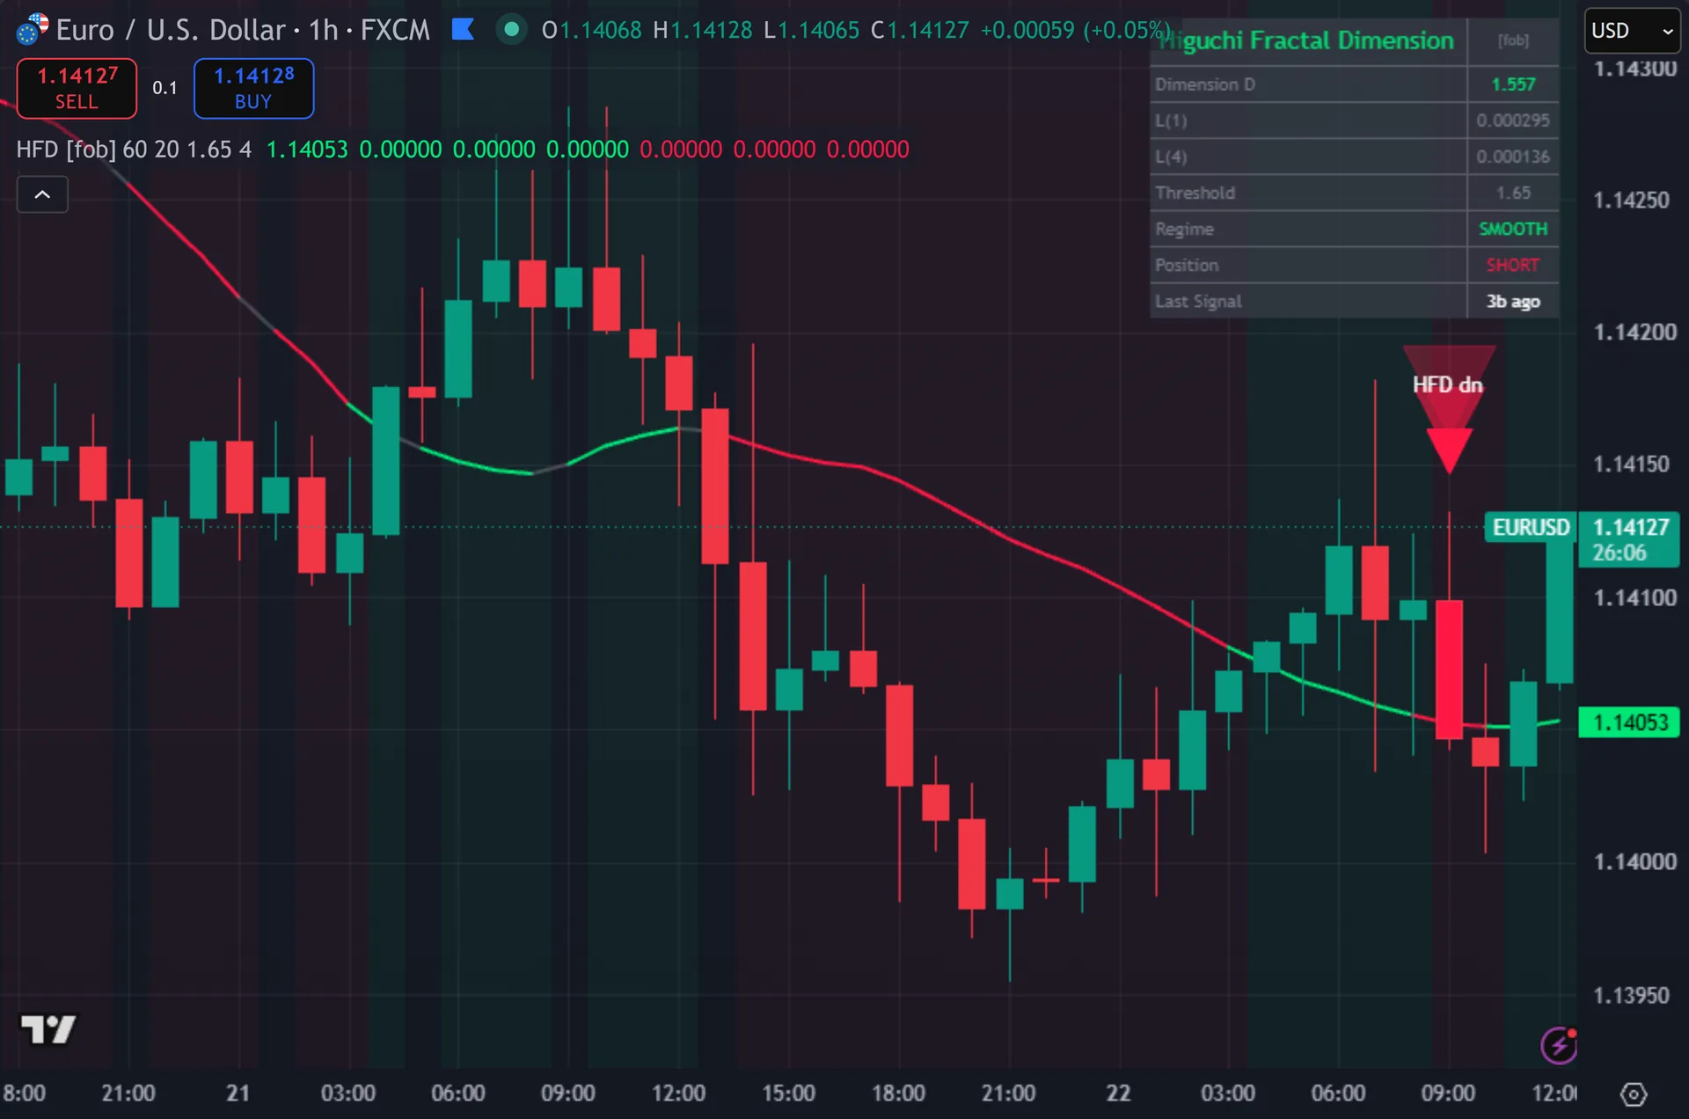Viewport: 1689px width, 1119px height.
Task: Open the USD currency dropdown
Action: tap(1632, 31)
